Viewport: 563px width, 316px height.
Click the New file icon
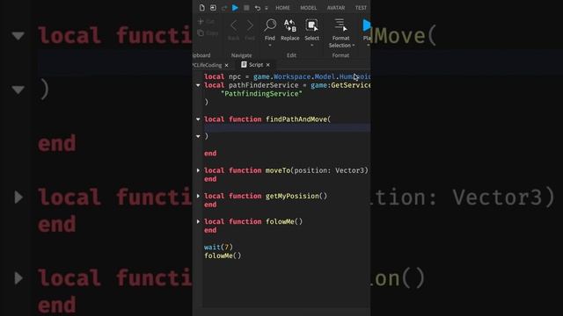tap(201, 8)
